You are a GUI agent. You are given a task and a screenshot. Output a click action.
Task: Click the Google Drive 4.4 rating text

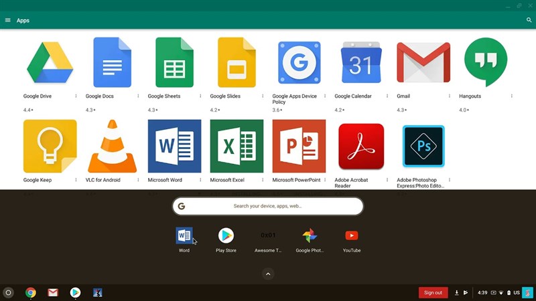(28, 110)
